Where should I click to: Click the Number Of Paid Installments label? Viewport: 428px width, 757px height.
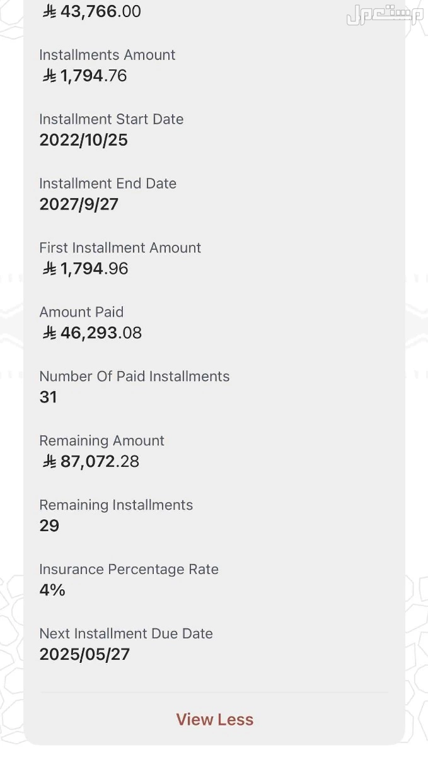tap(134, 377)
